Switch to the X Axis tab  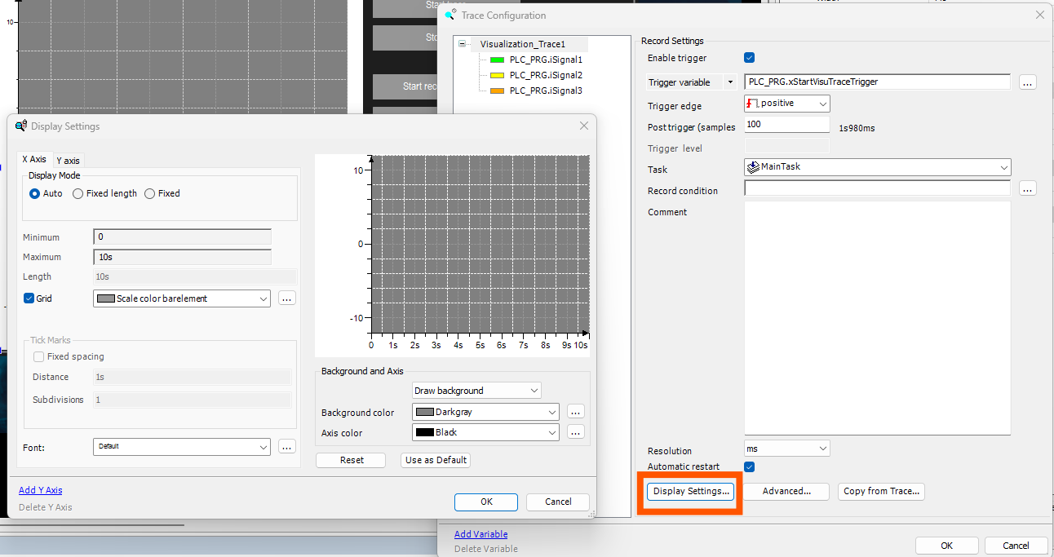[34, 159]
